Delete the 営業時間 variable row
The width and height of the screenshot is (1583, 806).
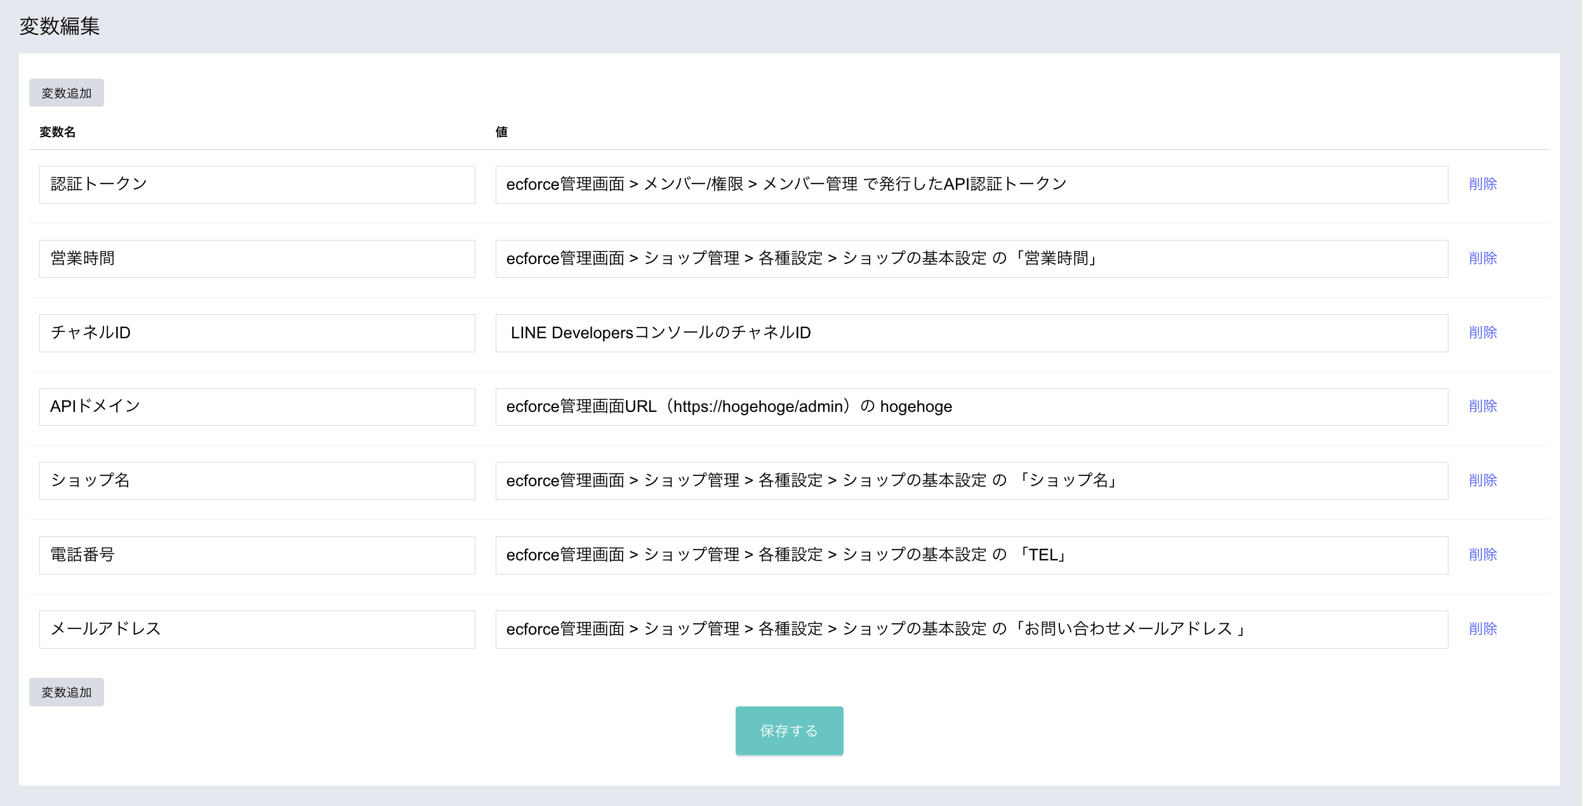tap(1483, 258)
